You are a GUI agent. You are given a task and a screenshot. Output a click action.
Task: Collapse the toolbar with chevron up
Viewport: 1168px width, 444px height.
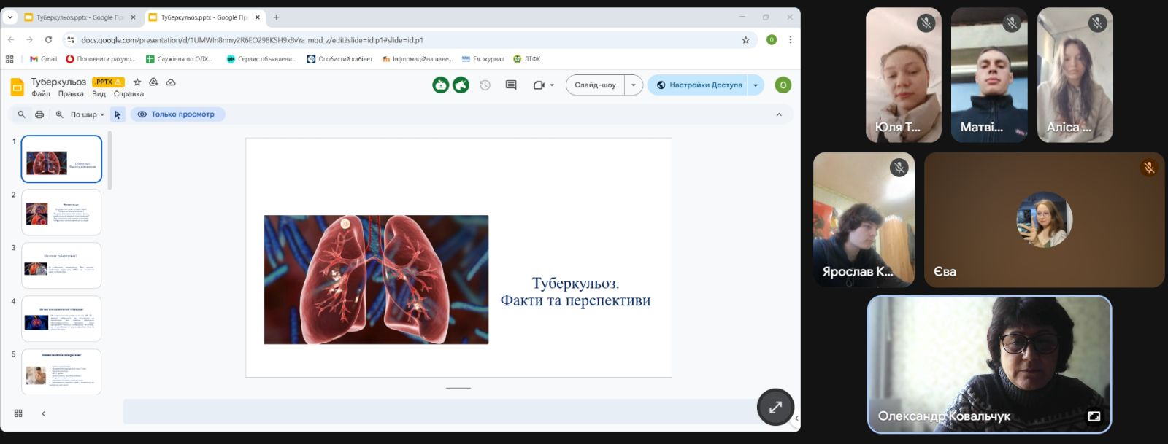pyautogui.click(x=779, y=114)
